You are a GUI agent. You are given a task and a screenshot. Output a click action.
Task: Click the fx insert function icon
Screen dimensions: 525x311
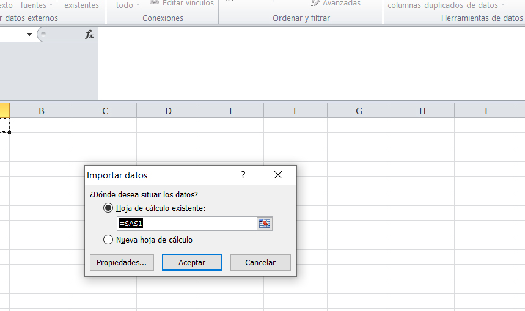[x=89, y=35]
